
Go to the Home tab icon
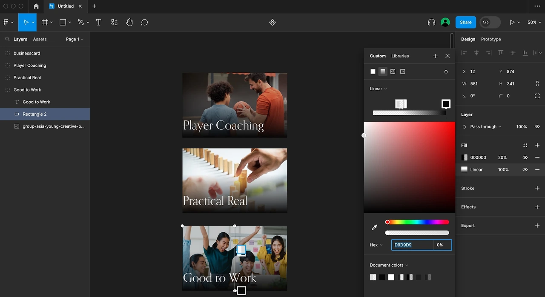[36, 6]
